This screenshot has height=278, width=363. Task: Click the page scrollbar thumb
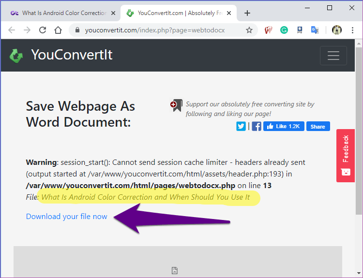tap(359, 131)
